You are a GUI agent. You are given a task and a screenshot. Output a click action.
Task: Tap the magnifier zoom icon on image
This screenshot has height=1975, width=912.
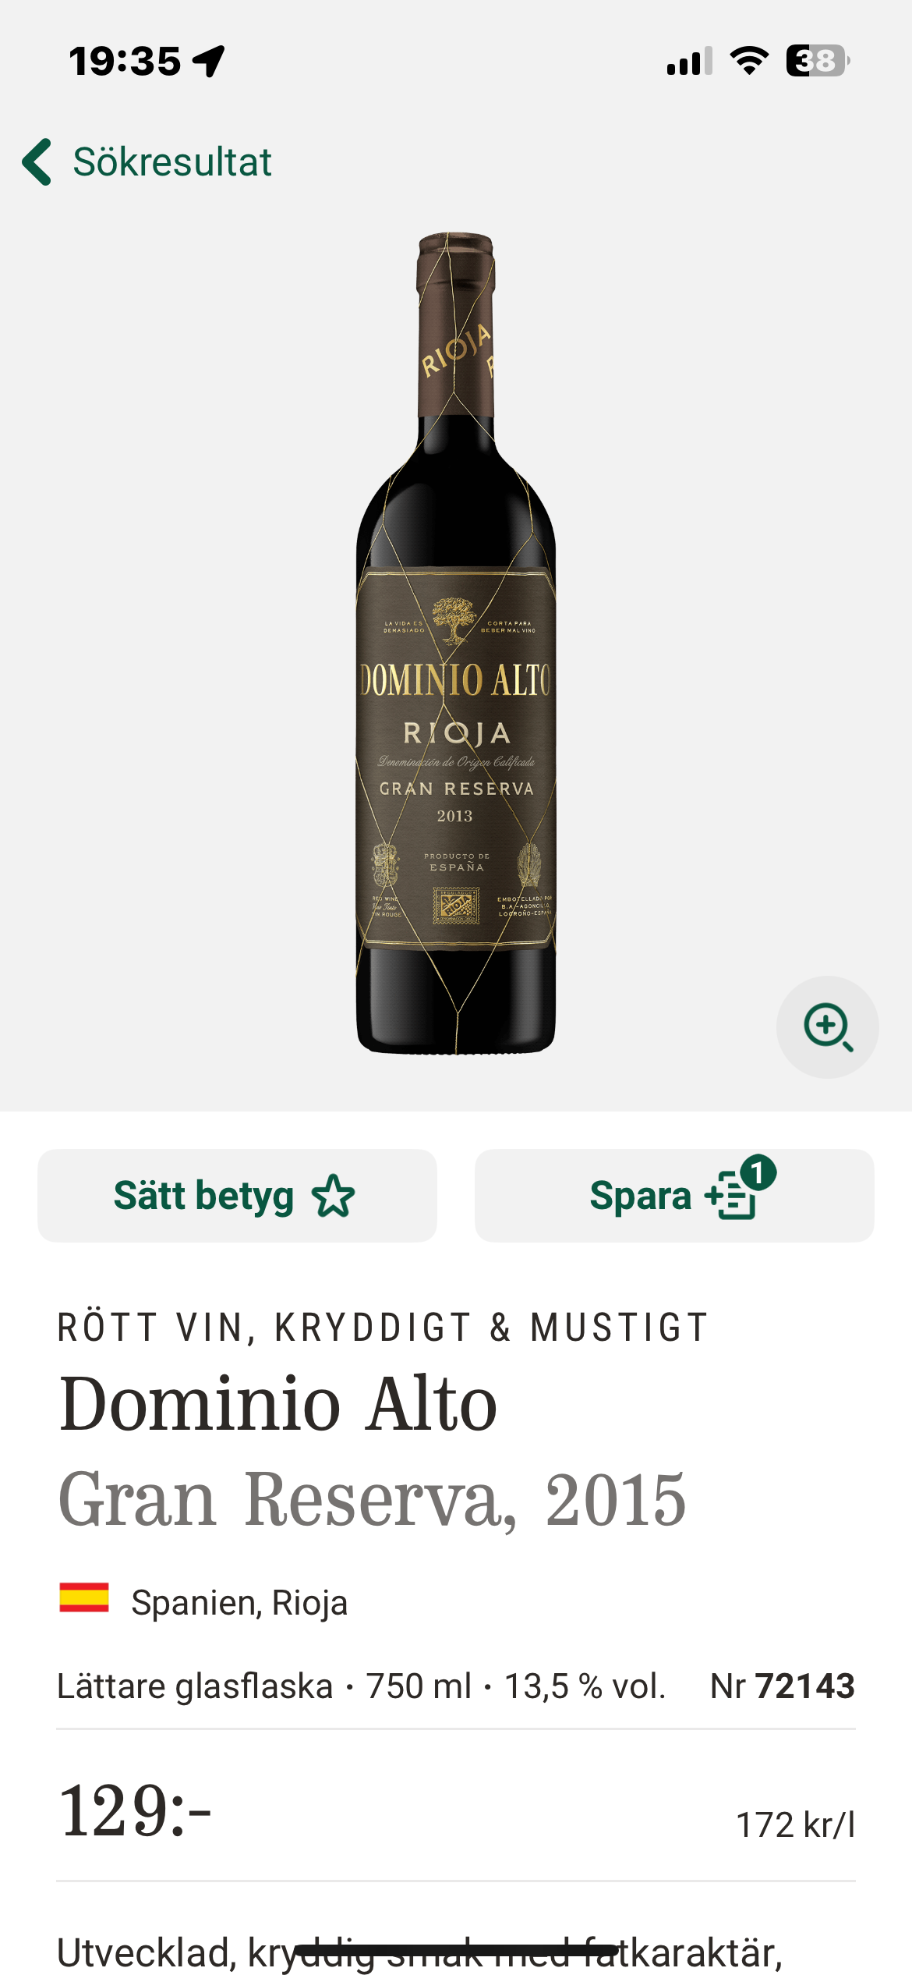[x=827, y=1027]
